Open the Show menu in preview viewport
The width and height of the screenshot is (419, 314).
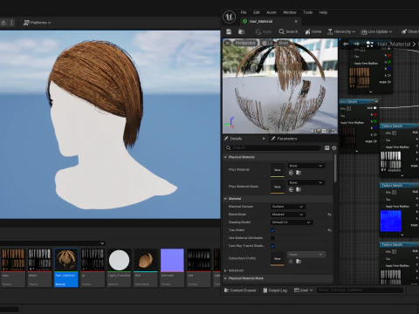[x=283, y=43]
